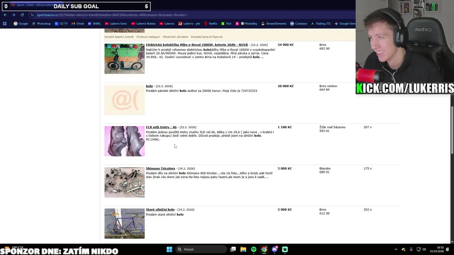Screen dimensions: 454x255
Task: Open the Lukerris - ytb bookmark
Action: [189, 24]
